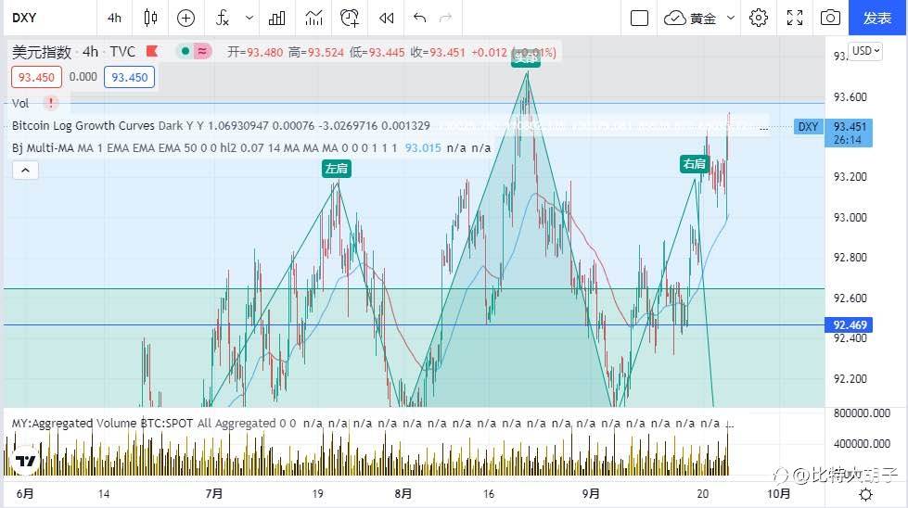Select the chart layout square icon

(639, 18)
